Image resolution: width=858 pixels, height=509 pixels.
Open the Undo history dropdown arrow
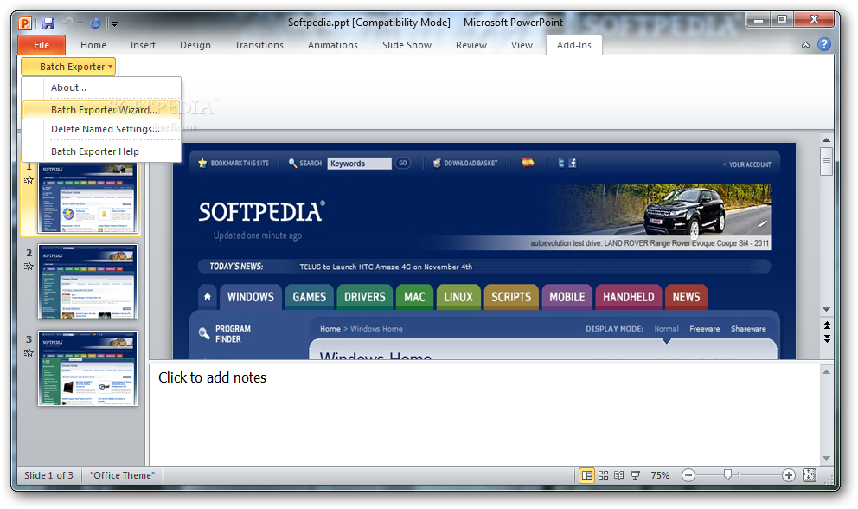tap(80, 23)
